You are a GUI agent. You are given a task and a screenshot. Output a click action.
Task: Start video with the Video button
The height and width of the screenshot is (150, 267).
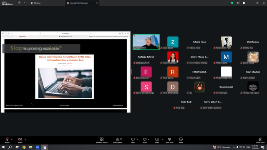(x=20, y=140)
